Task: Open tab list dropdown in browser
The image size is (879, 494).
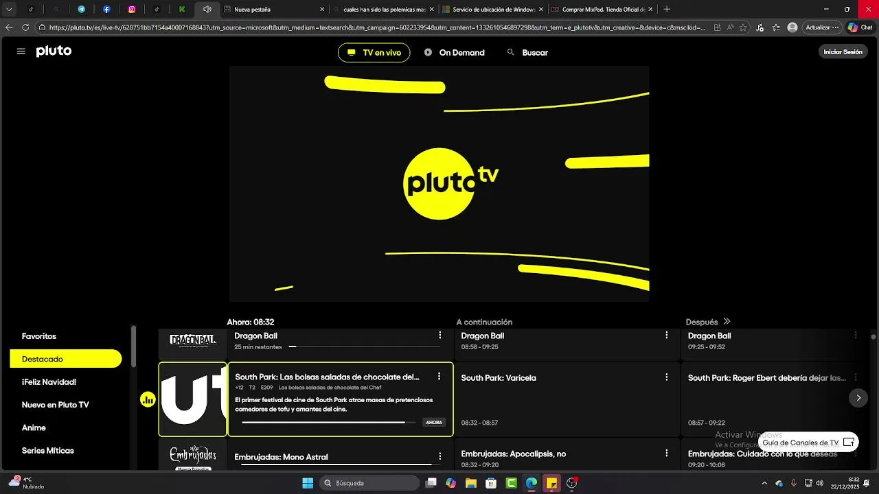Action: tap(9, 10)
